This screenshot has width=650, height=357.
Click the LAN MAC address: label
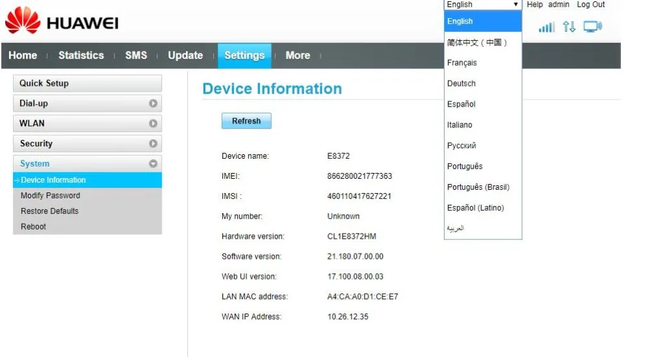[255, 297]
